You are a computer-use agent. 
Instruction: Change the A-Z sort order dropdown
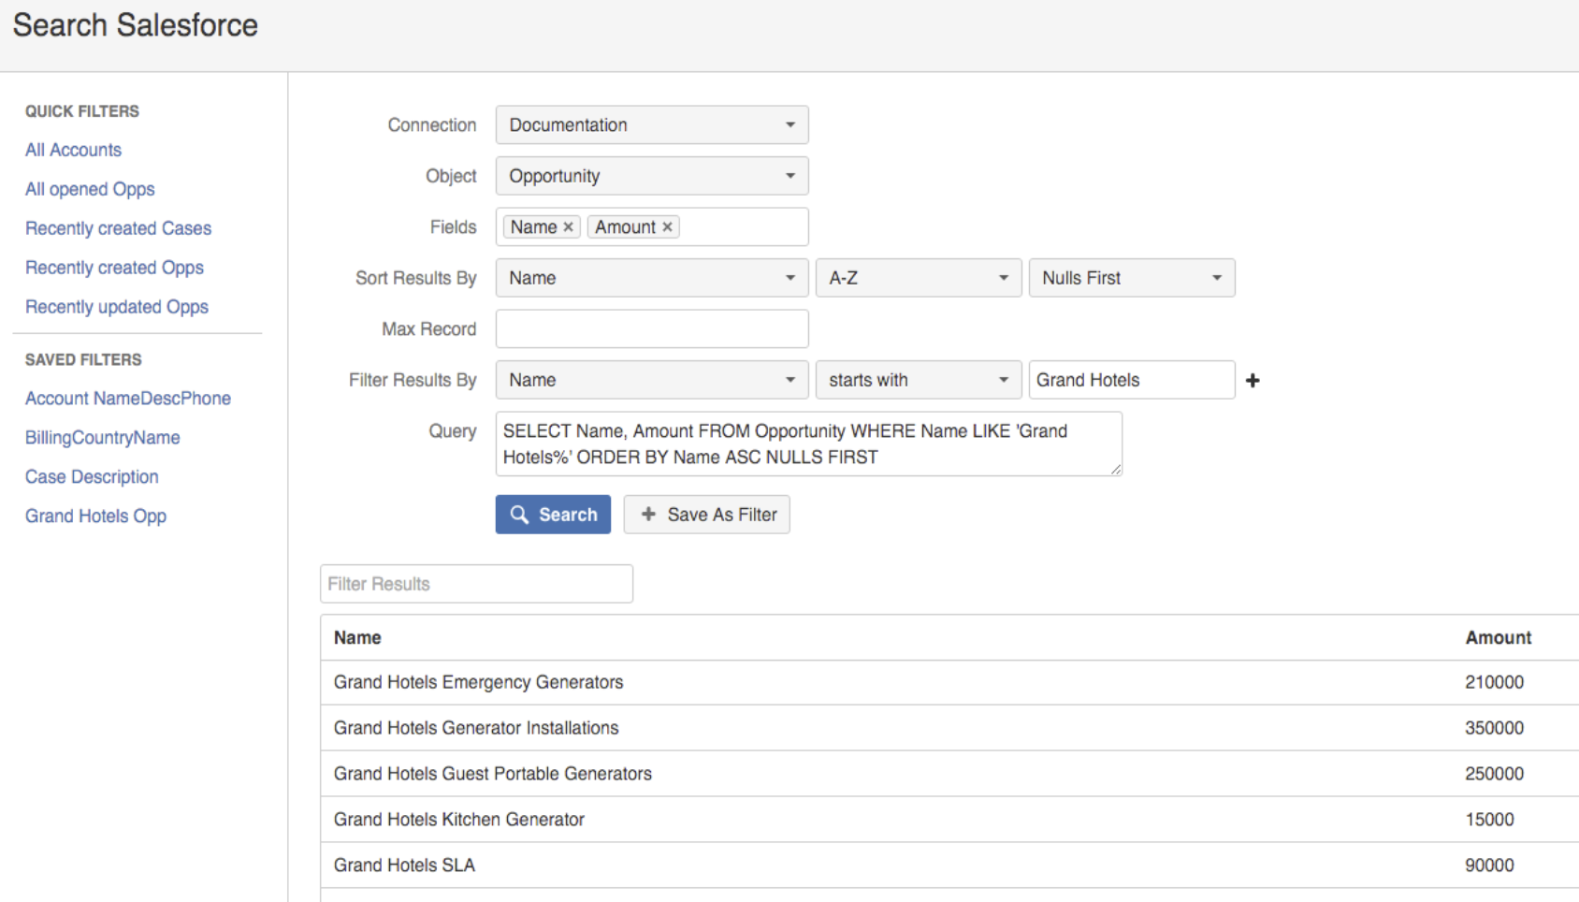click(919, 278)
